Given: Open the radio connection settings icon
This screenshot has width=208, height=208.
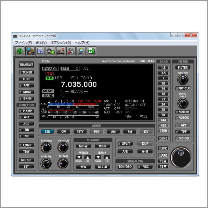Looking at the screenshot, I should pos(30,51).
